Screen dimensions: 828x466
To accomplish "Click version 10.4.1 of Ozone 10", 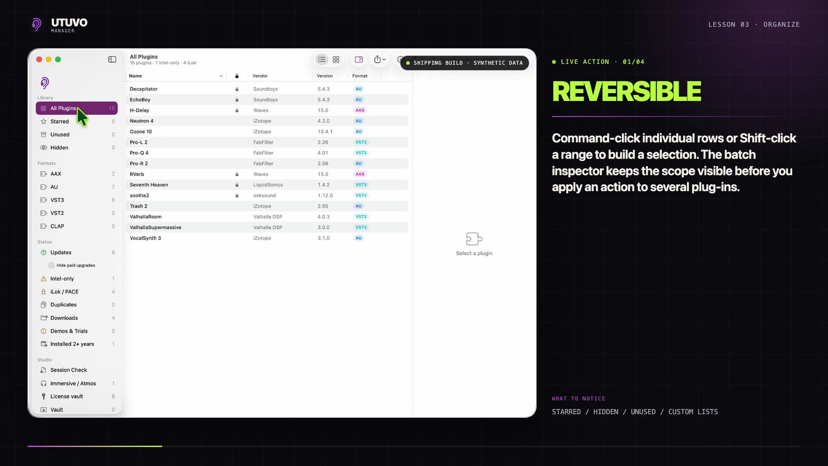I will coord(325,132).
